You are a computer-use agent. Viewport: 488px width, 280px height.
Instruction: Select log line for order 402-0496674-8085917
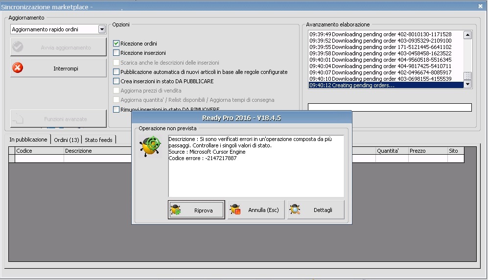[386, 72]
